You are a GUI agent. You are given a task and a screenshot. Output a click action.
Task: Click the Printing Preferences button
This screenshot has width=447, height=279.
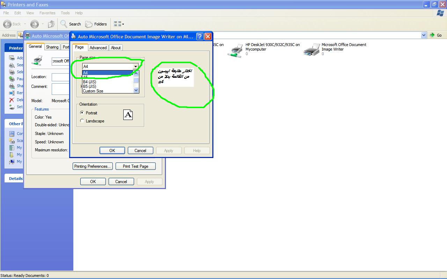tap(93, 166)
